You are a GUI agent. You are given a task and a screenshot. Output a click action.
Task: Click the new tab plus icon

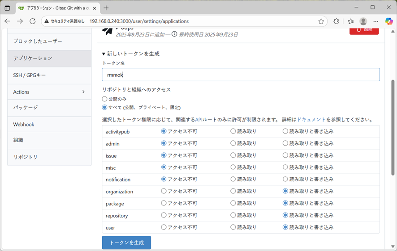[106, 8]
